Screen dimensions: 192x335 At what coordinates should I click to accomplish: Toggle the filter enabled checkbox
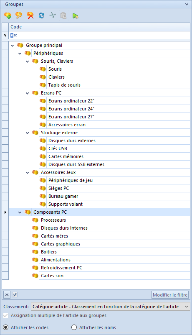(x=15, y=294)
